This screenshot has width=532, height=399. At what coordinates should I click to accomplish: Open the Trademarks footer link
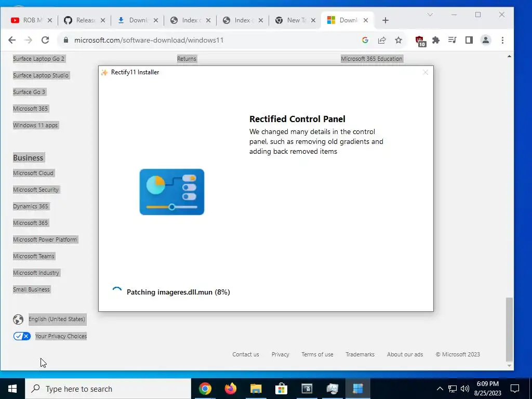tap(360, 354)
